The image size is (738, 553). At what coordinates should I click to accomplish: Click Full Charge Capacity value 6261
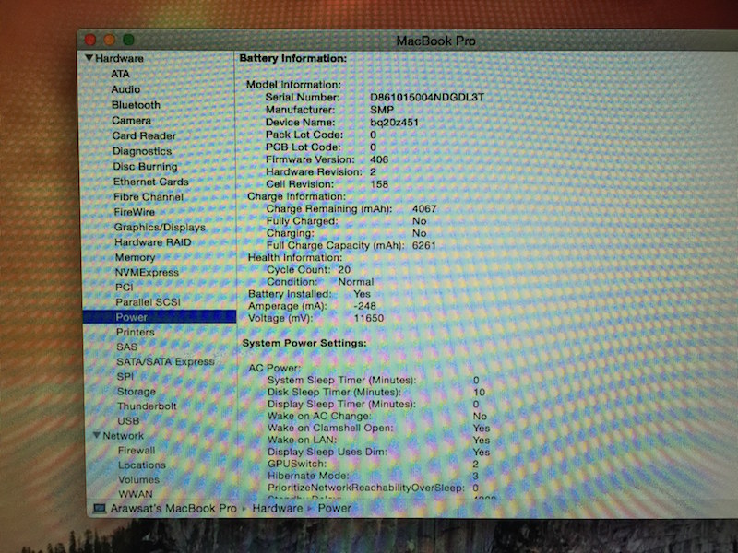[x=424, y=245]
